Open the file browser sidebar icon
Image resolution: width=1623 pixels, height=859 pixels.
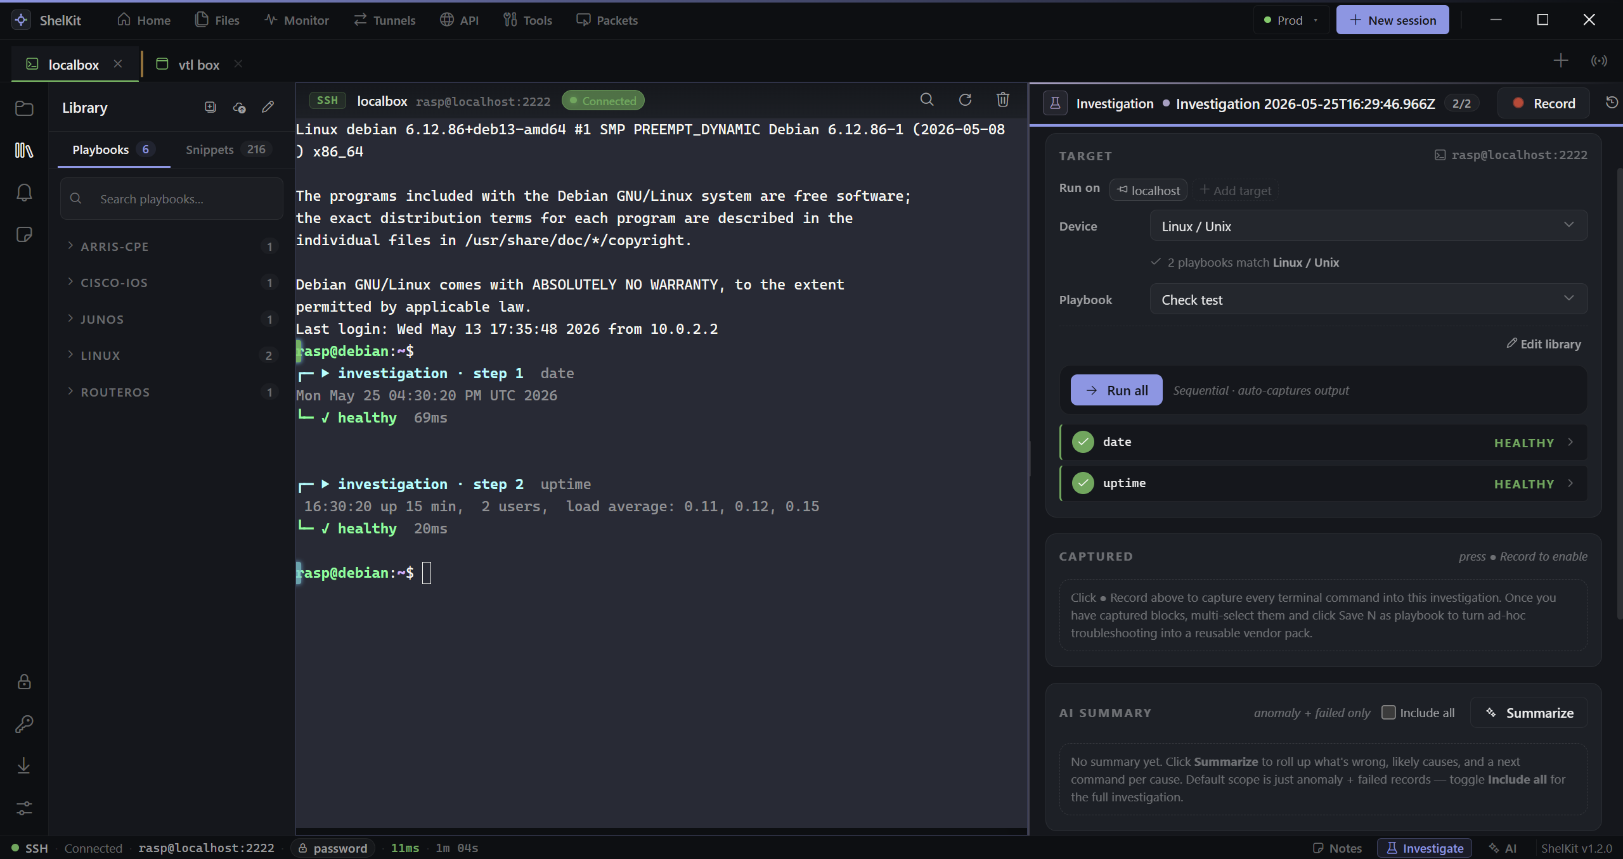pyautogui.click(x=24, y=108)
